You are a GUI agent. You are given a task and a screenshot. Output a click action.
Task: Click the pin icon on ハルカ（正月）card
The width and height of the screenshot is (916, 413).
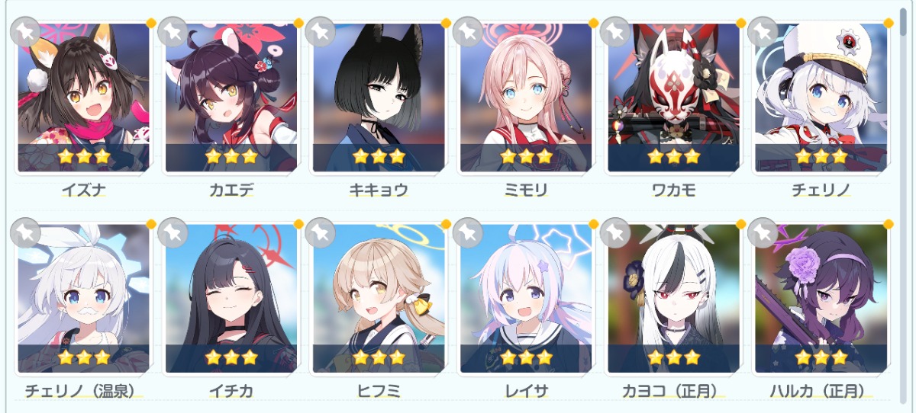point(762,233)
